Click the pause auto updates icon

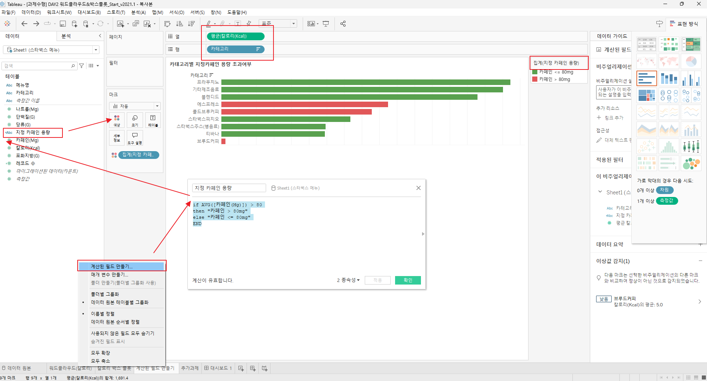point(86,24)
